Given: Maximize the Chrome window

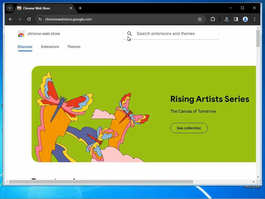Looking at the screenshot, I should tap(242, 8).
